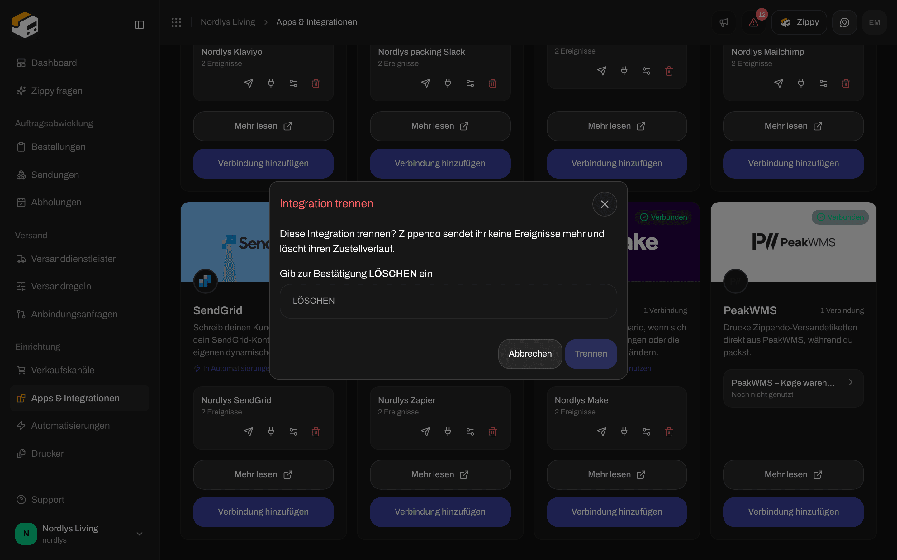Click the PeakWMS logo banner

click(x=793, y=242)
